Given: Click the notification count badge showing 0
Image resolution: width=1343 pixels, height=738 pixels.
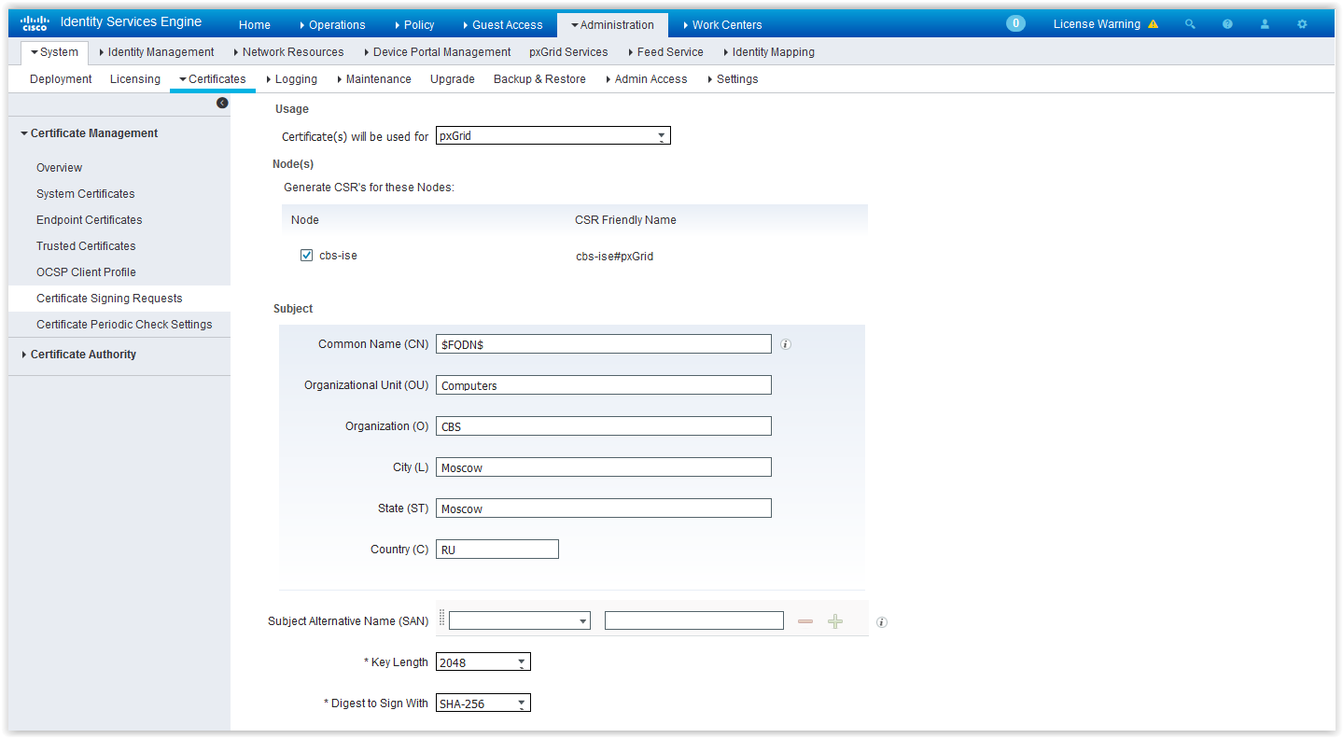Looking at the screenshot, I should [x=1015, y=22].
